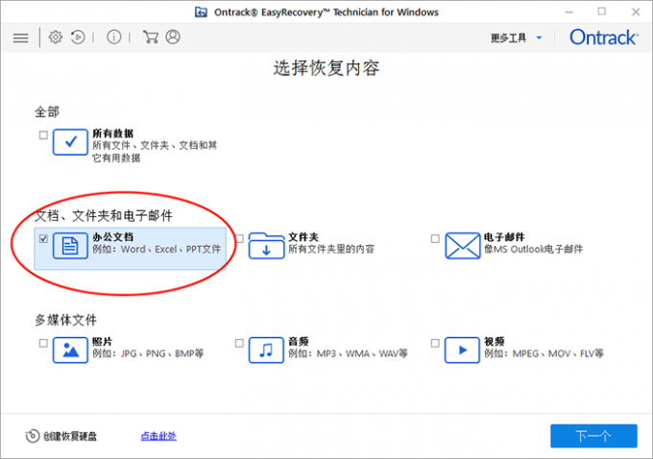Close the EasyRecovery window
The image size is (653, 459).
coord(636,12)
